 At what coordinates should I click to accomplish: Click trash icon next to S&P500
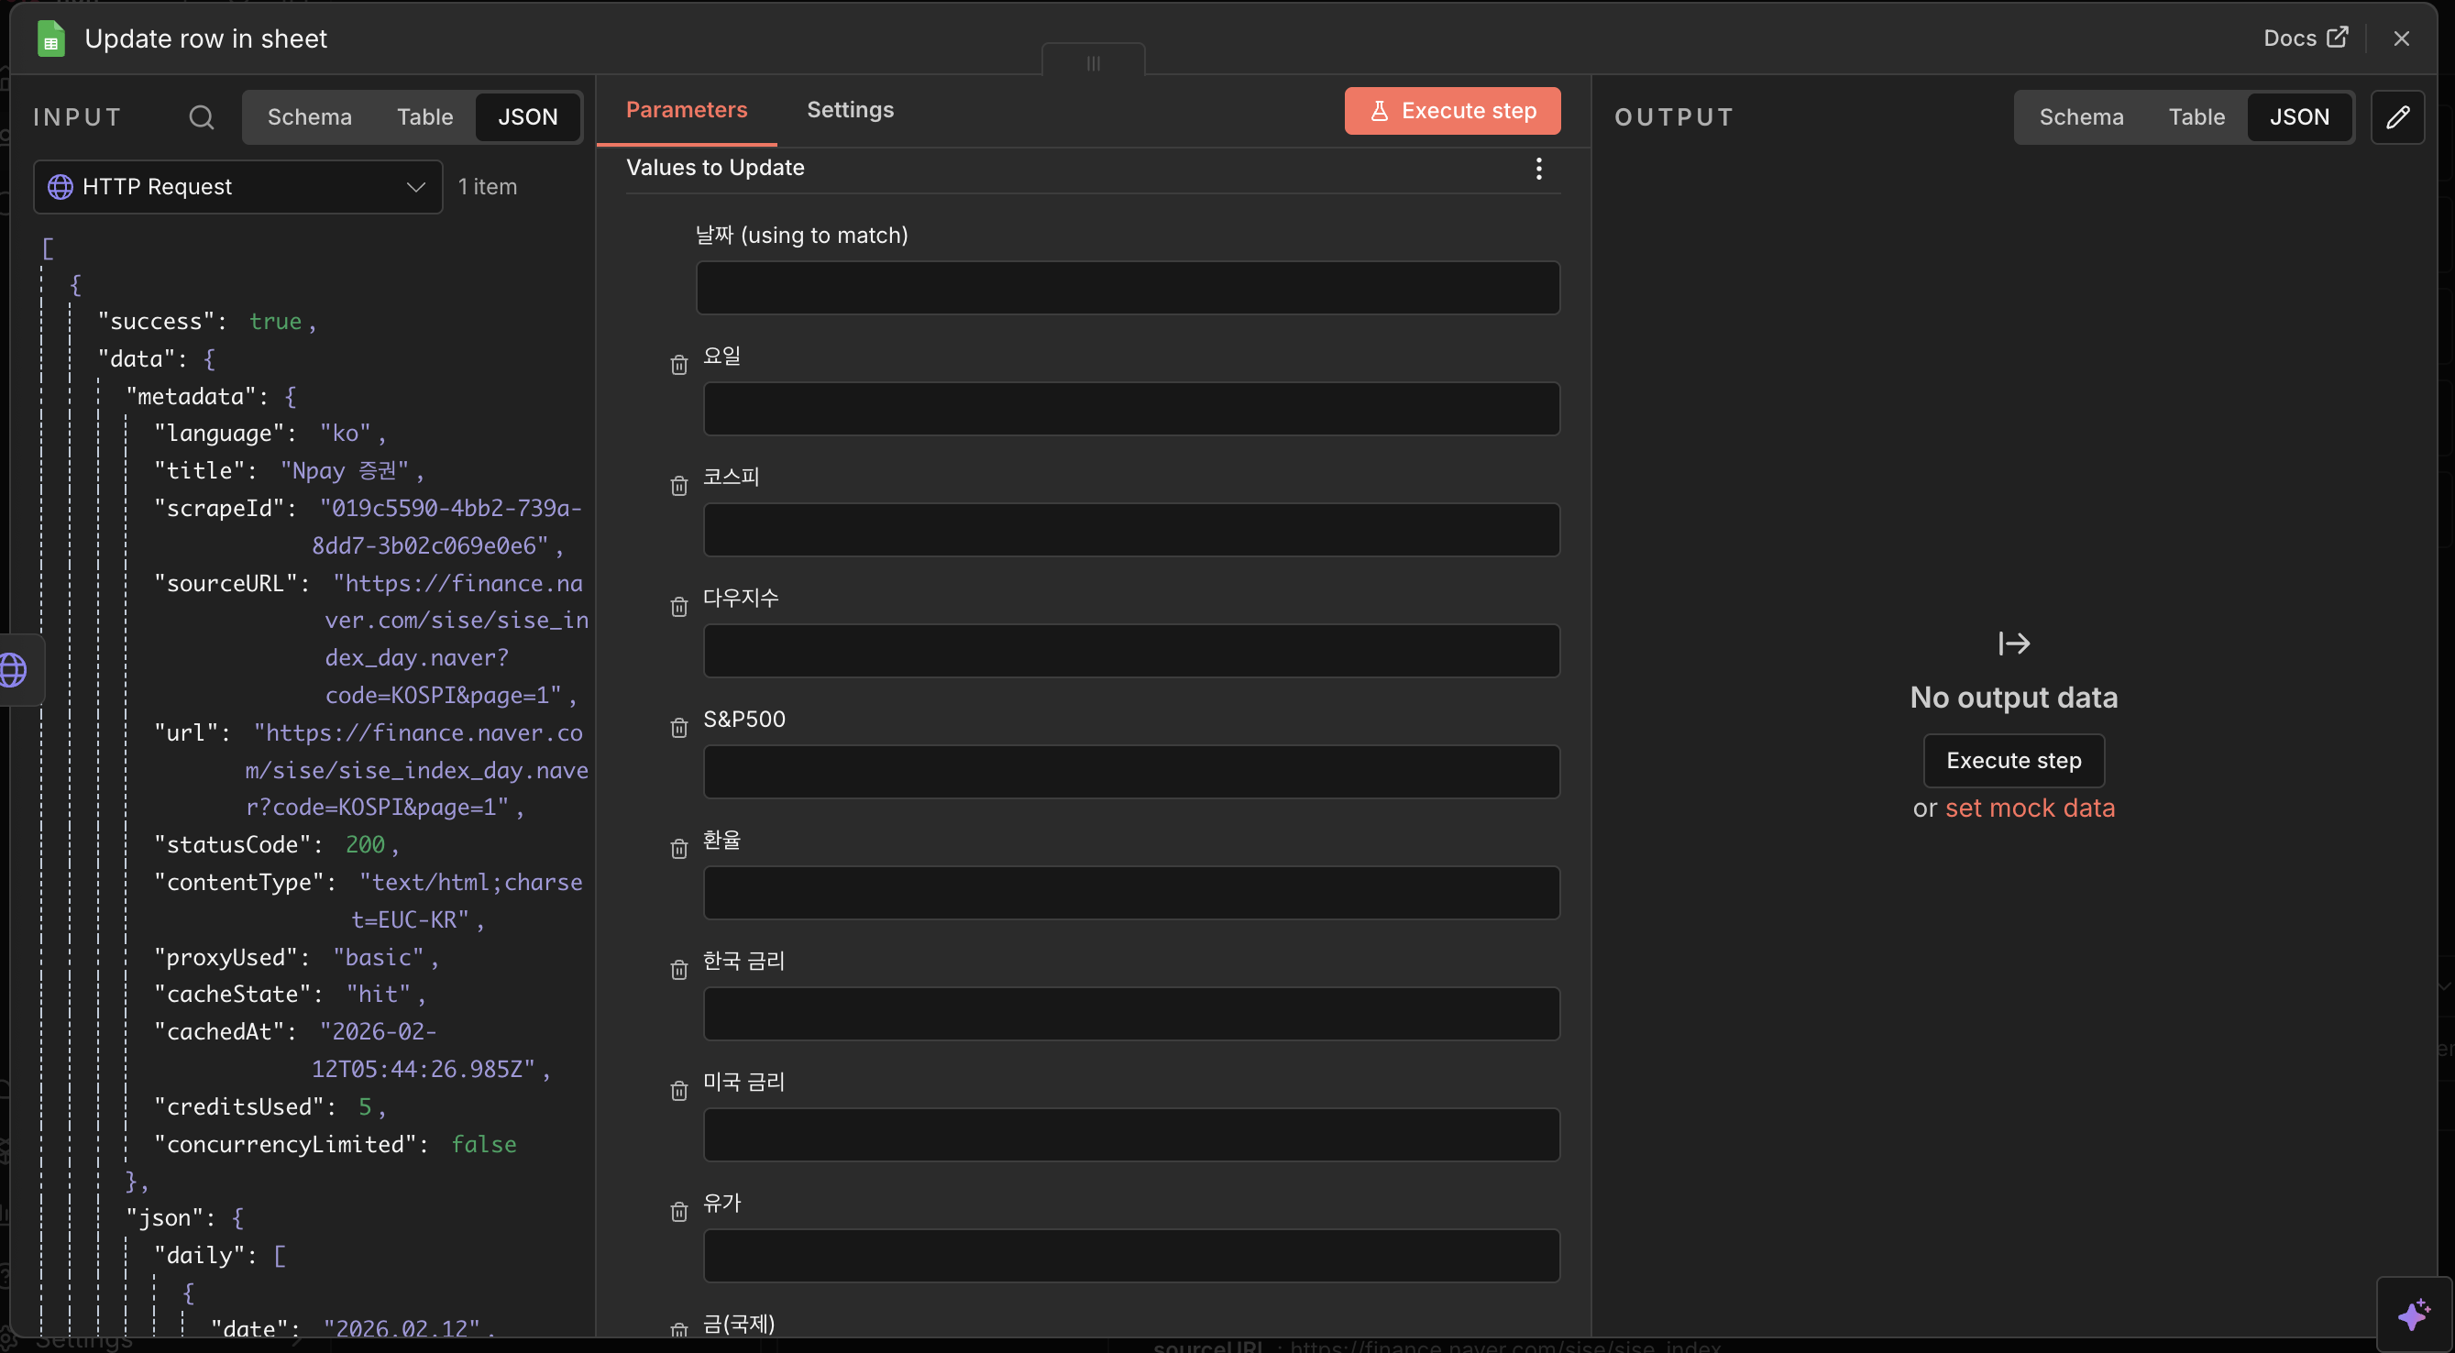(x=678, y=728)
